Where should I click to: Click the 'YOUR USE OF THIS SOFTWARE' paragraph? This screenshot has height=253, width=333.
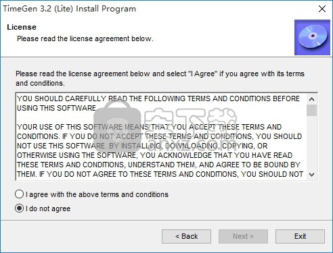click(x=160, y=150)
